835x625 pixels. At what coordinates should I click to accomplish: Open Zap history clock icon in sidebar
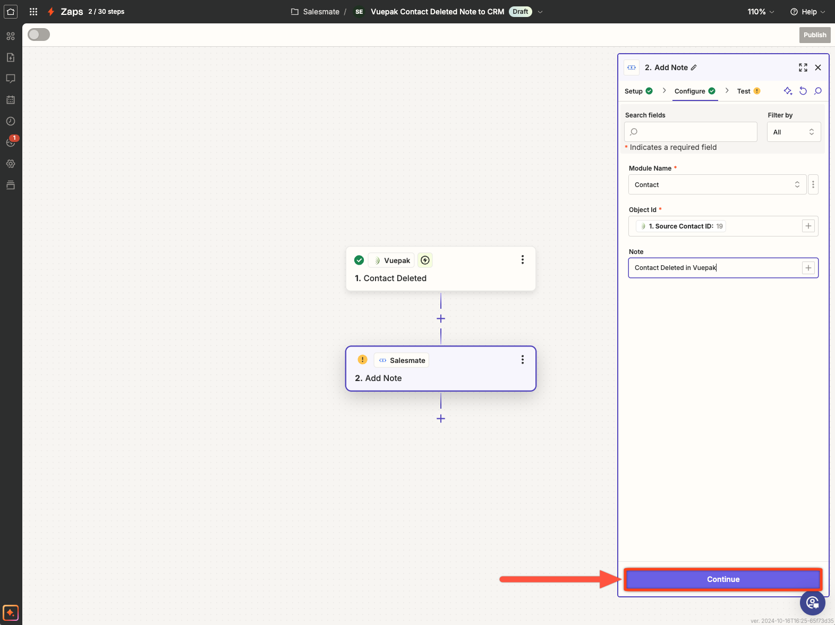[x=11, y=121]
